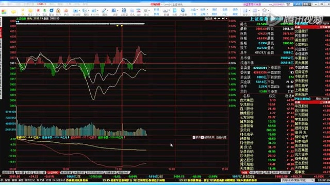This screenshot has height=185, width=330.
Task: Select 中信证券 in the right list
Action: point(301,53)
